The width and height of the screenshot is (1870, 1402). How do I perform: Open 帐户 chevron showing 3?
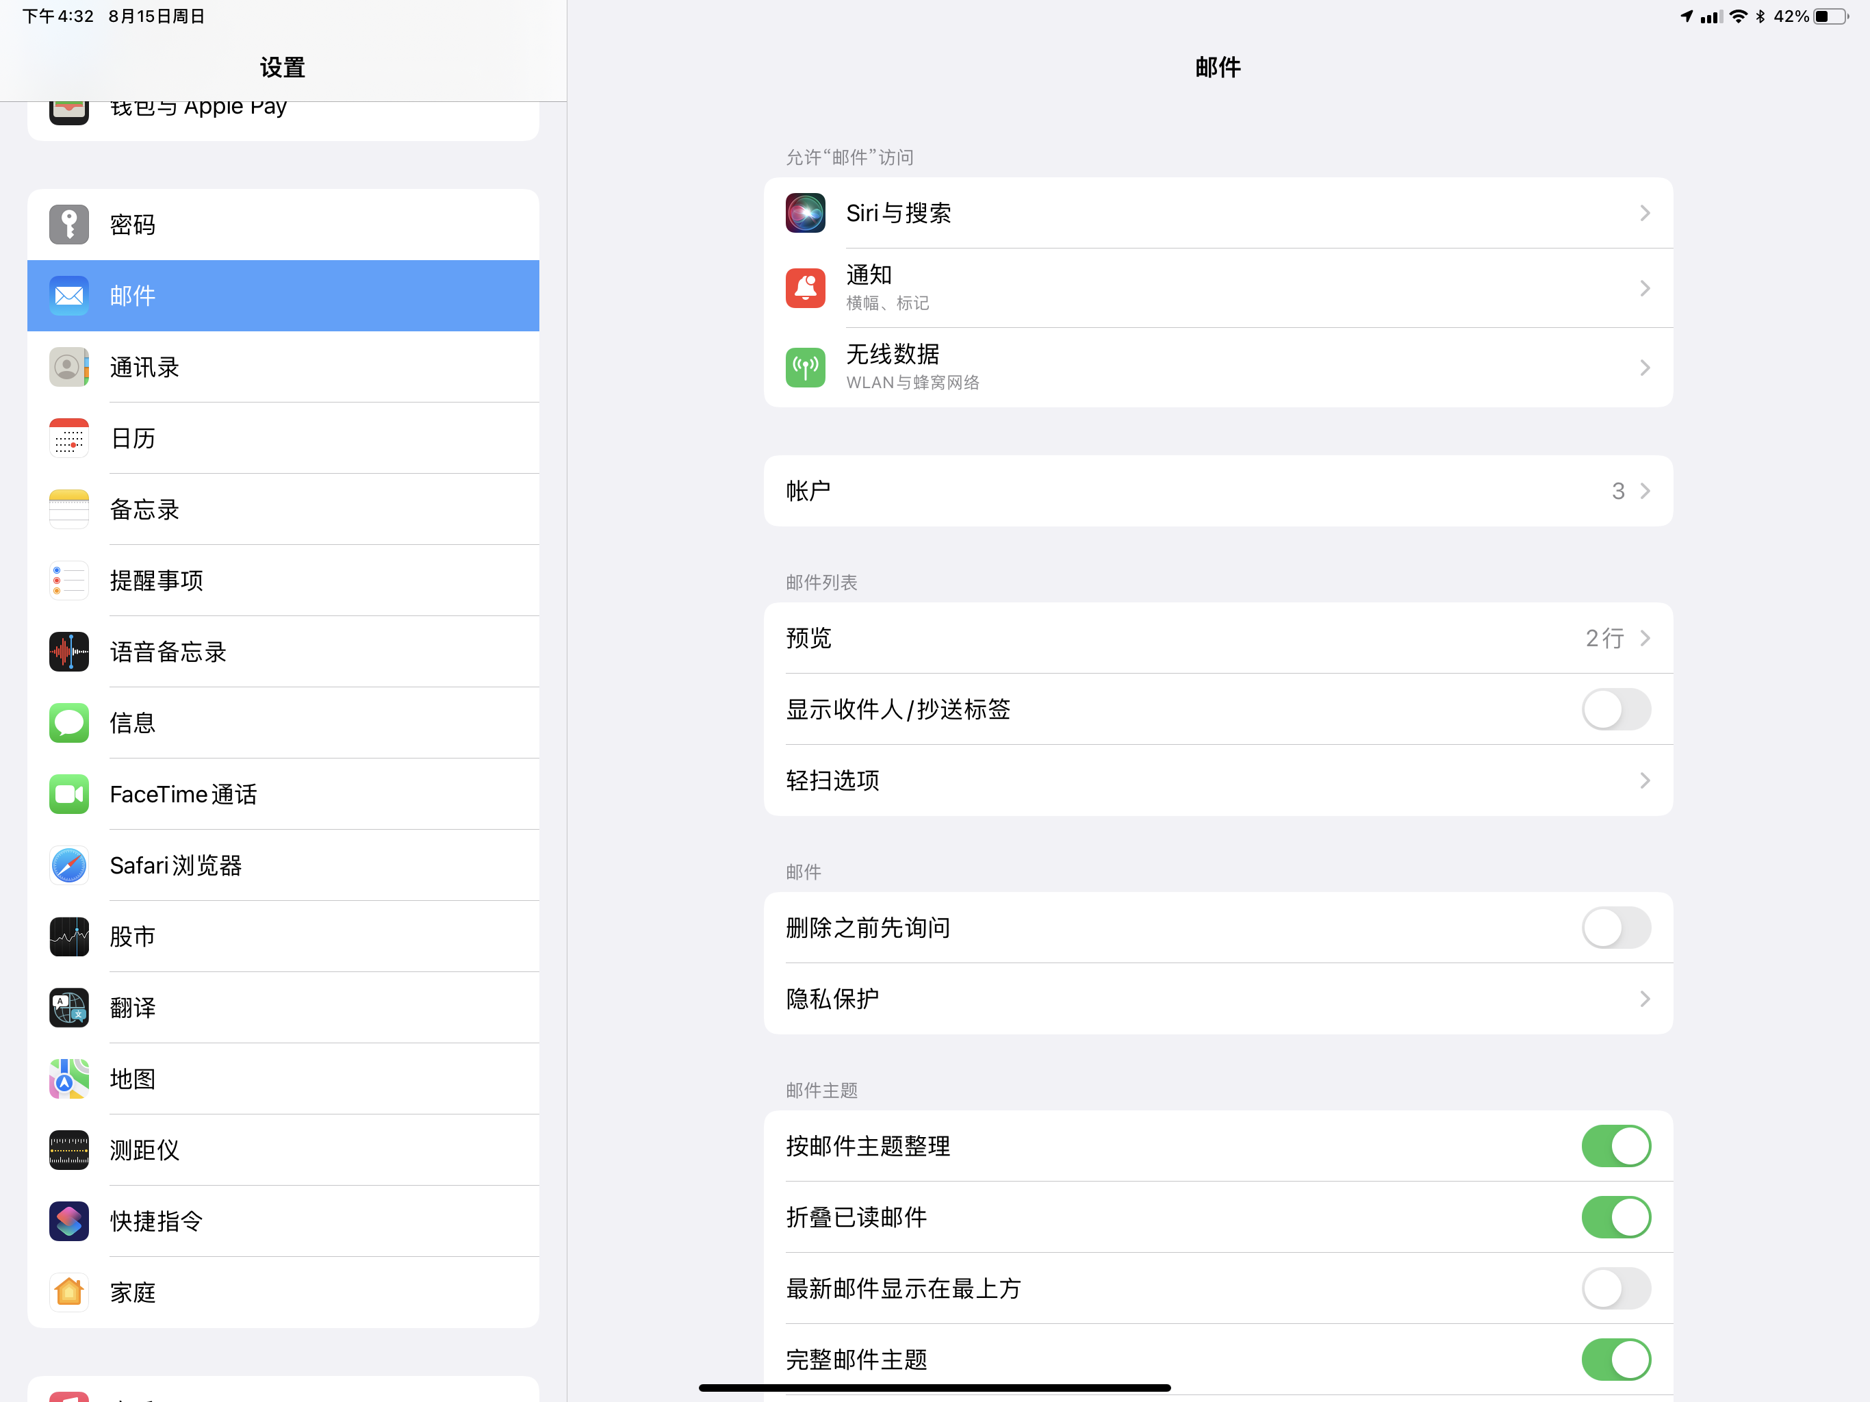click(x=1643, y=492)
